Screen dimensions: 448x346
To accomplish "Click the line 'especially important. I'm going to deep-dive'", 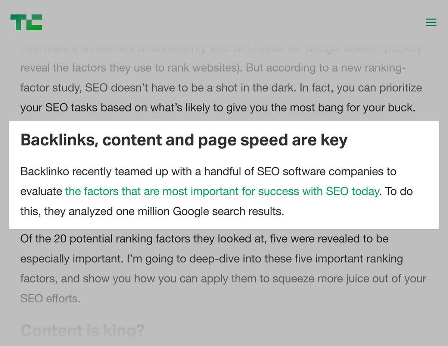I will pyautogui.click(x=212, y=259).
